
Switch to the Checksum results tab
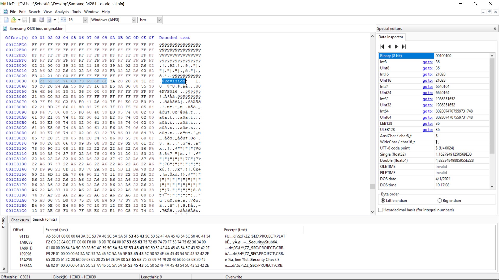pyautogui.click(x=20, y=220)
